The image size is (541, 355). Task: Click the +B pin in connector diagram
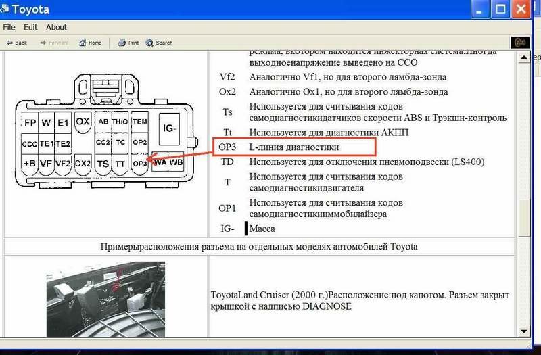[30, 164]
